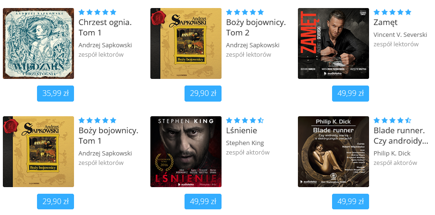
Task: Open the Lśnienie Stephen King cover
Action: pyautogui.click(x=186, y=152)
